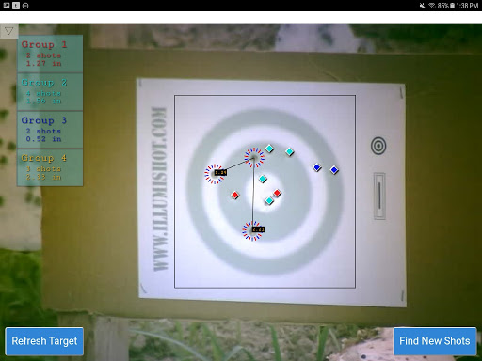This screenshot has height=361, width=482.
Task: Select the right blue shot marker
Action: [x=334, y=170]
